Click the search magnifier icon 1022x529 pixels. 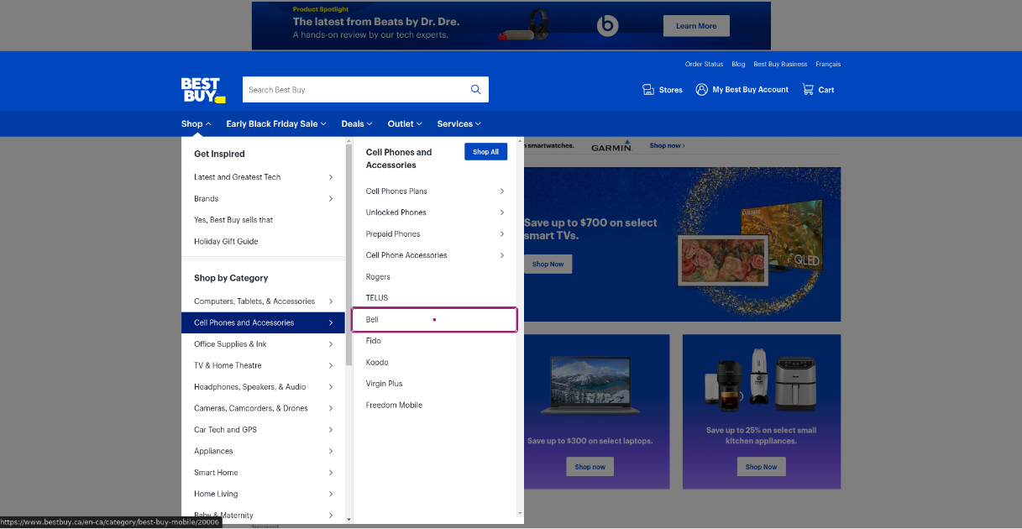(475, 90)
